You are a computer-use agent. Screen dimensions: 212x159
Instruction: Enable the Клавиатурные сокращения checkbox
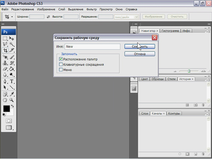61,64
